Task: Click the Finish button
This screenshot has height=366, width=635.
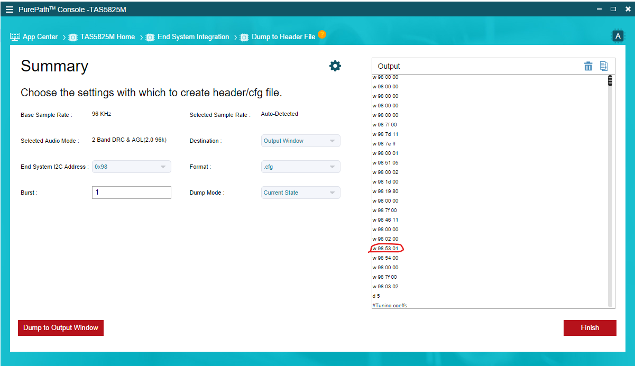Action: [x=590, y=328]
